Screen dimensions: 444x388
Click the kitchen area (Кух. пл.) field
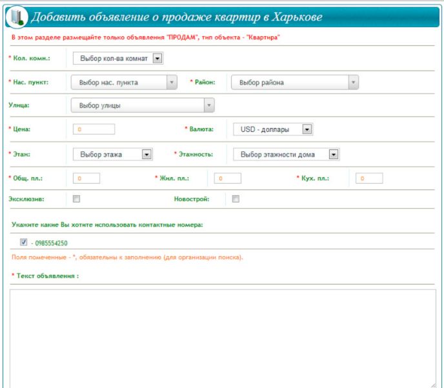(368, 178)
